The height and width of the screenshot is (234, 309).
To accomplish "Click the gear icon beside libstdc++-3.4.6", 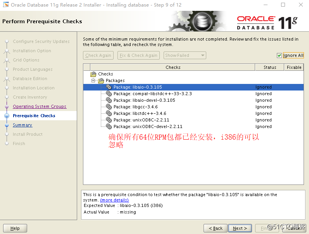I will (x=109, y=113).
